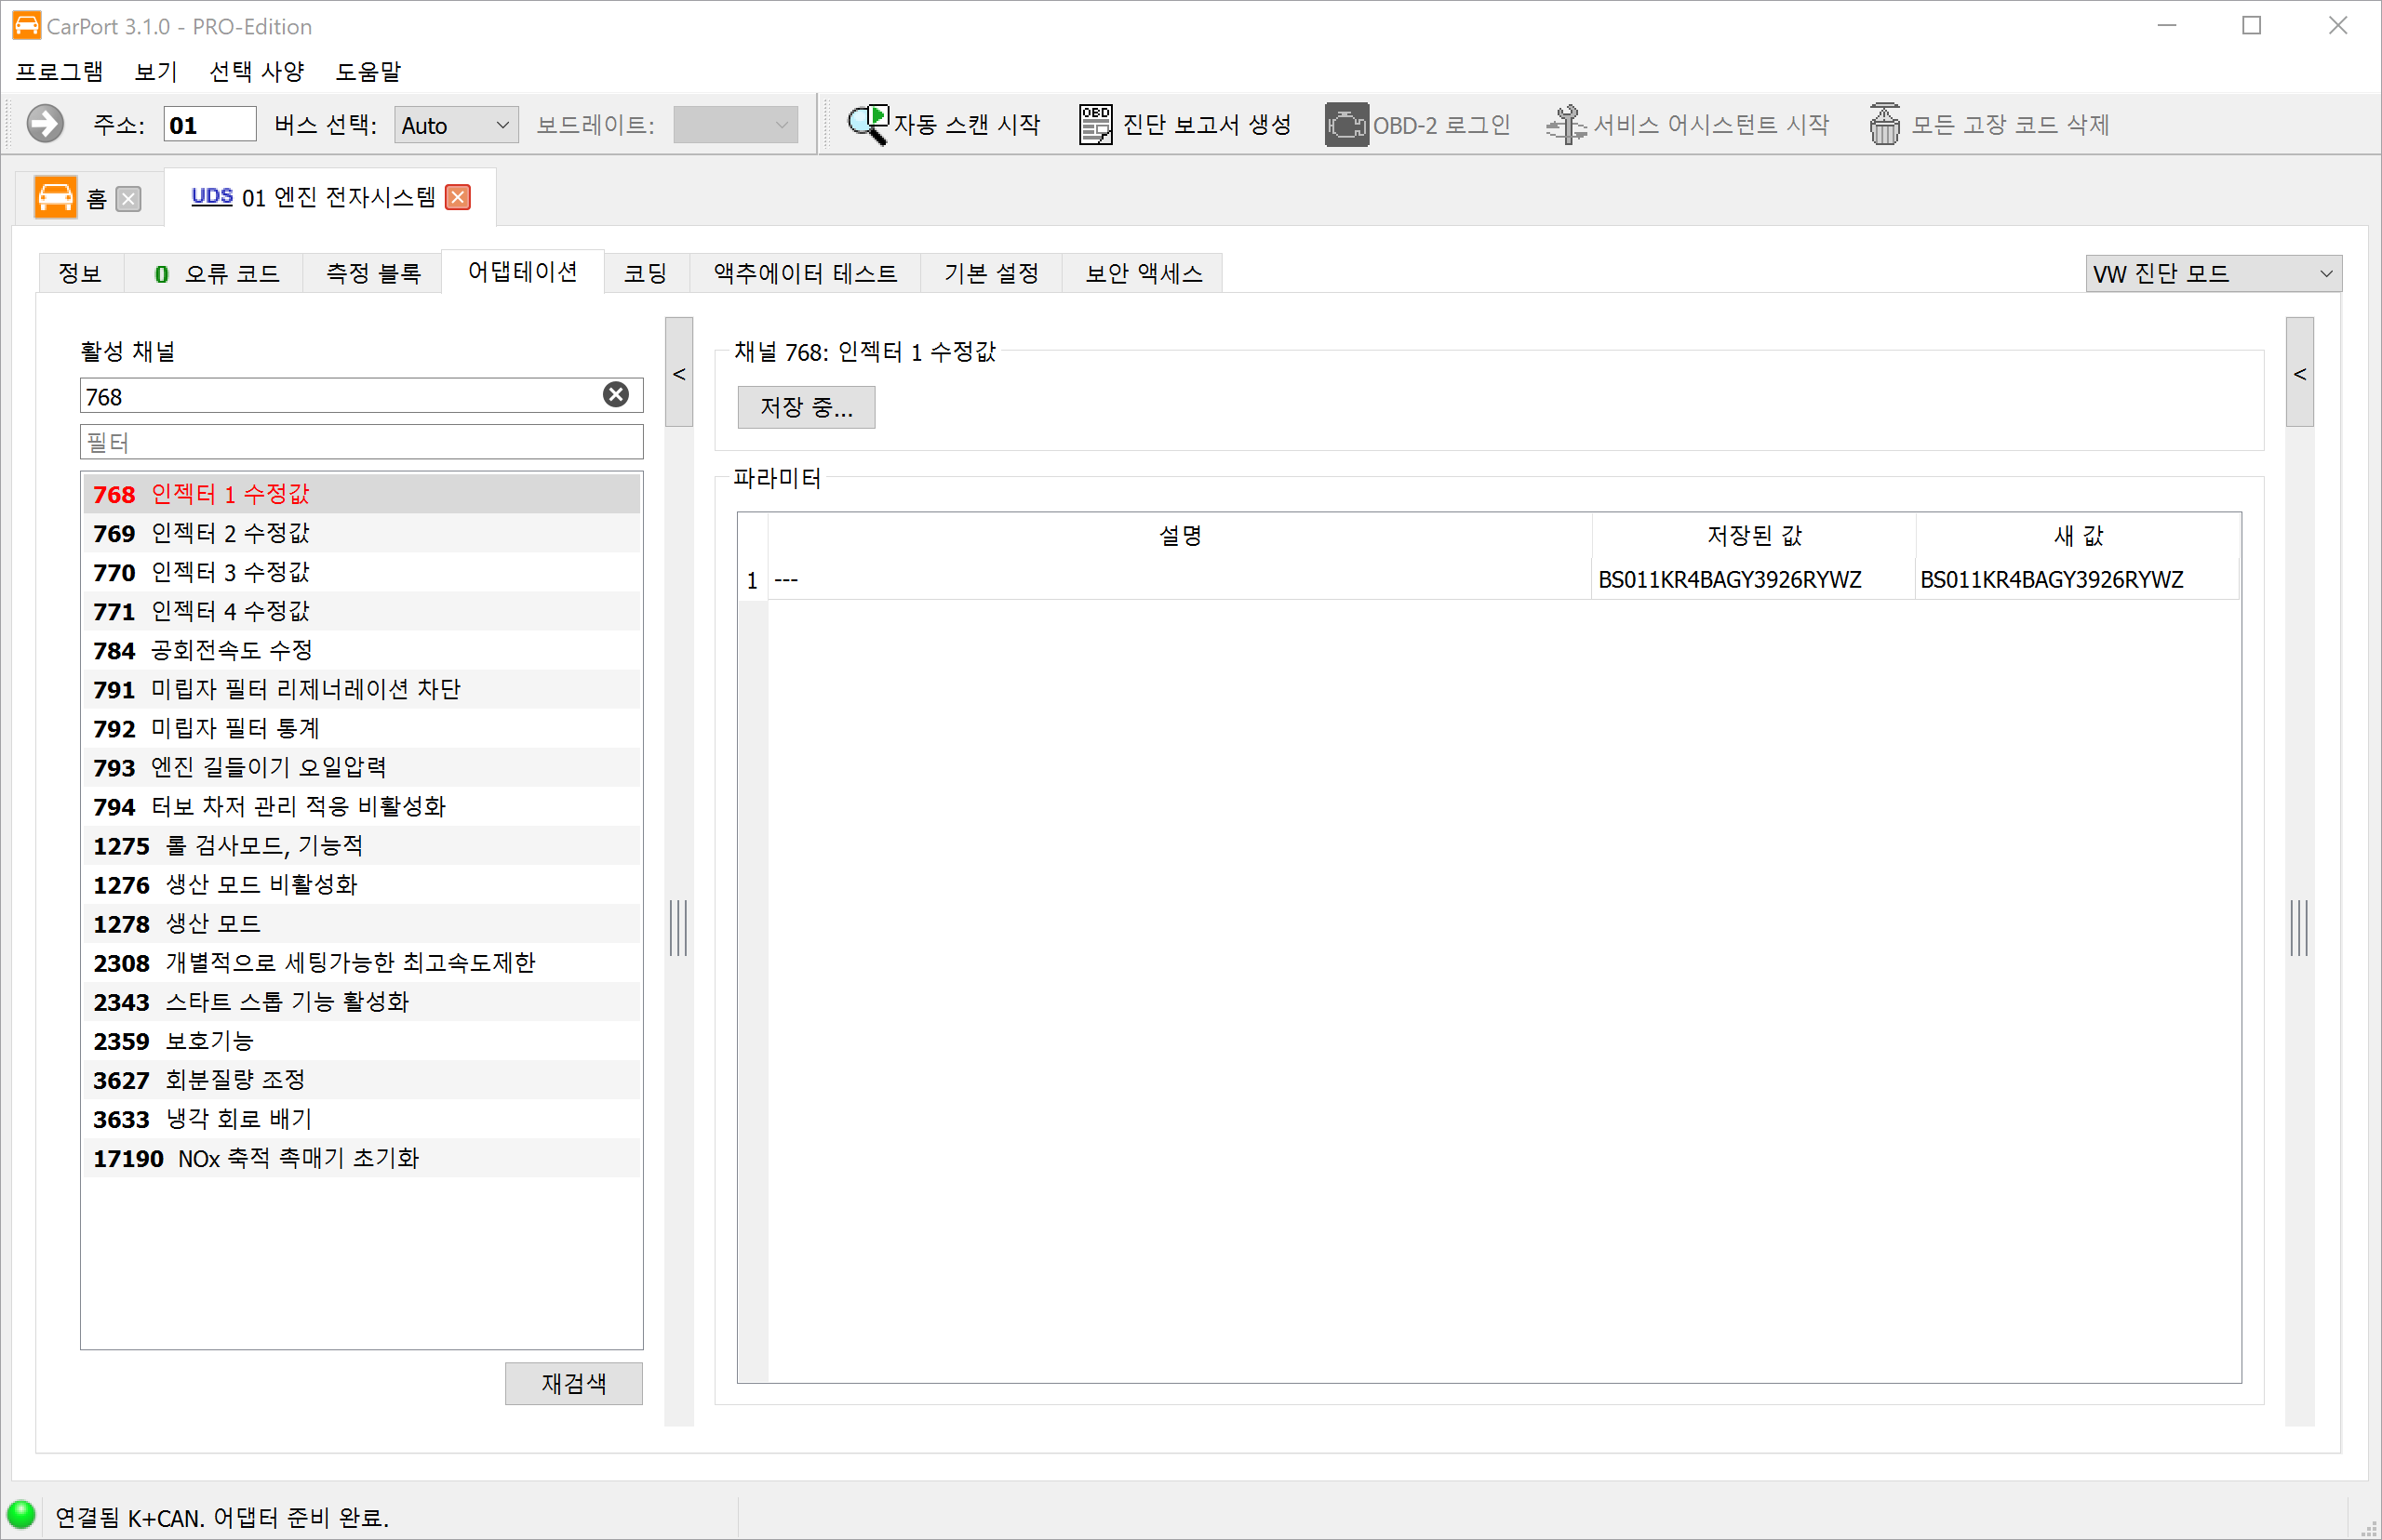This screenshot has height=1540, width=2382.
Task: Click the left panel splitter grip handle
Action: 678,927
